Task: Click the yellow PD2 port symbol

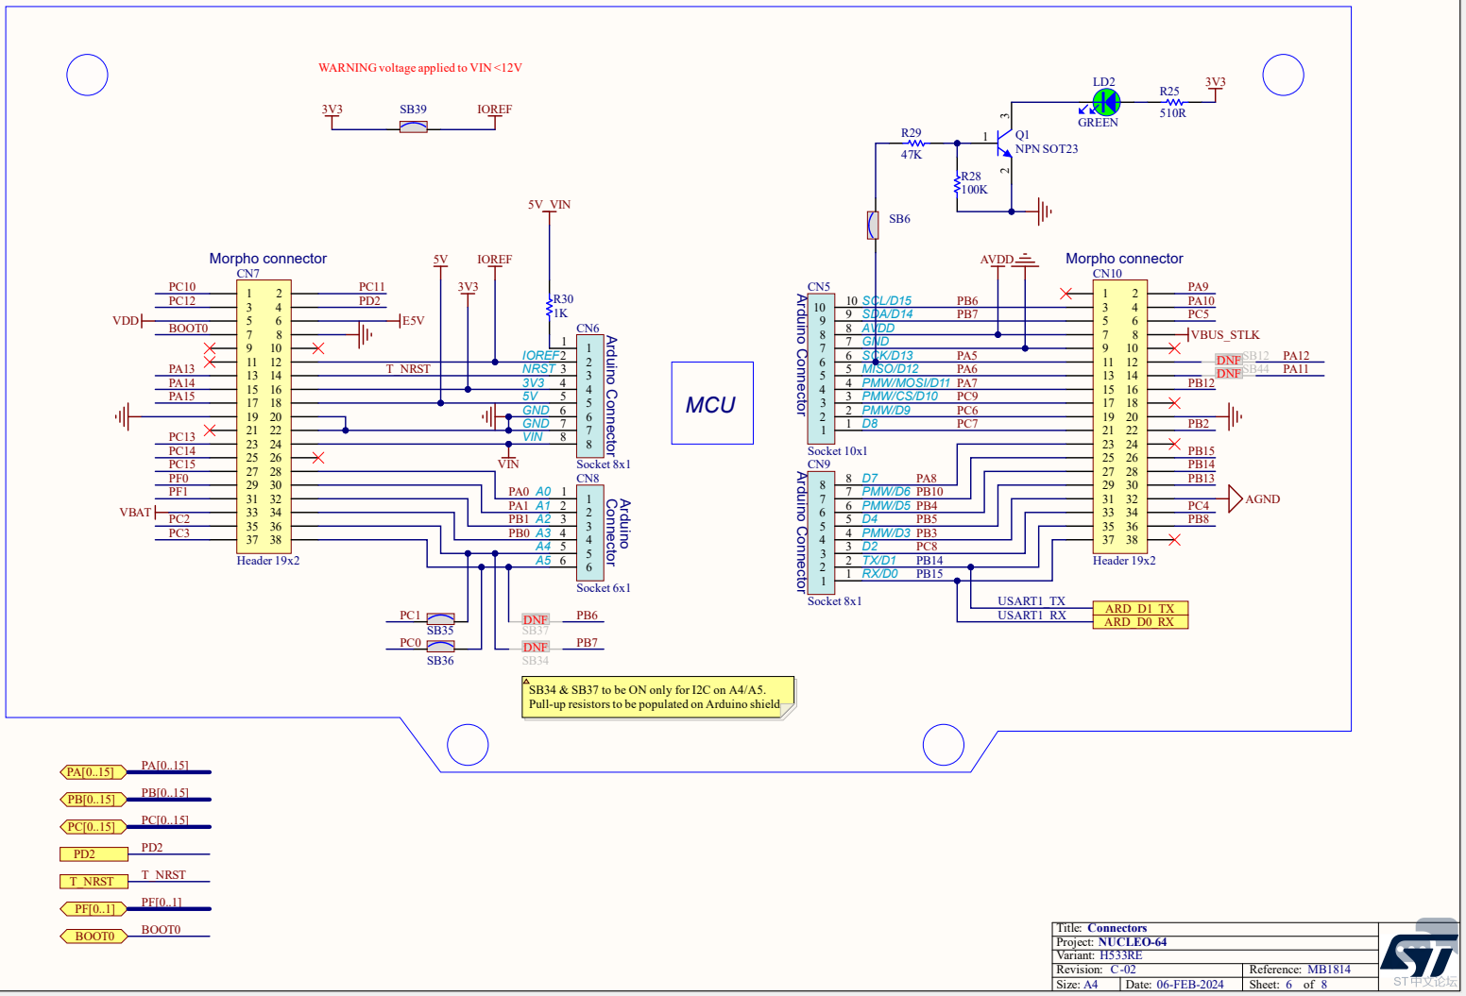Action: pyautogui.click(x=94, y=854)
